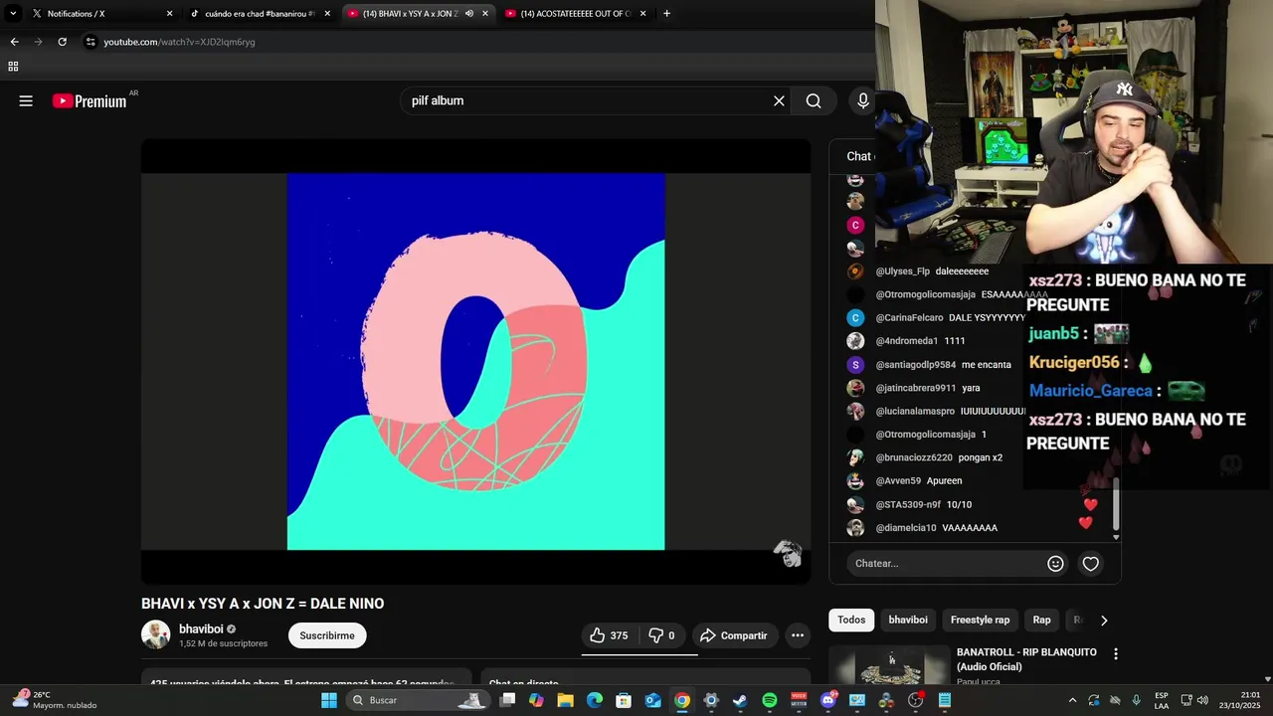
Task: Open @CarinaFelcaro chat avatar
Action: (855, 318)
